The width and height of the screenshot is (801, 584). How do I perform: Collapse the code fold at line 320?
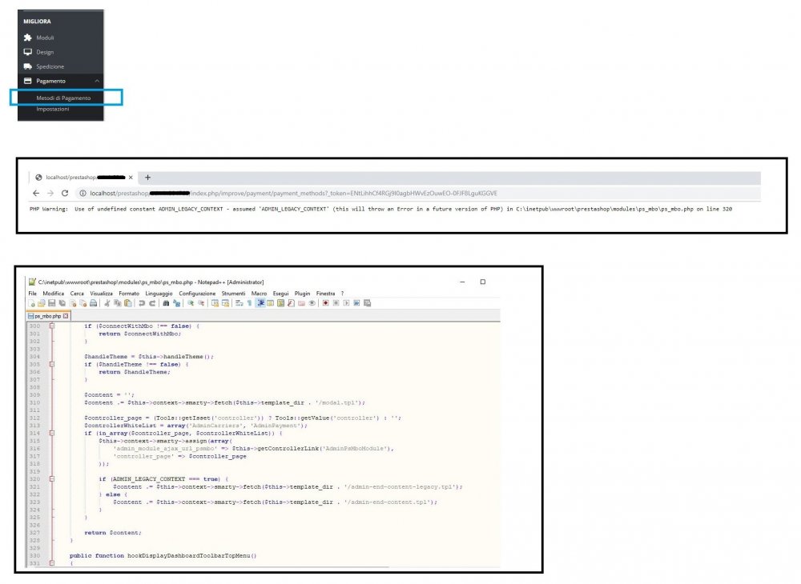pos(51,479)
